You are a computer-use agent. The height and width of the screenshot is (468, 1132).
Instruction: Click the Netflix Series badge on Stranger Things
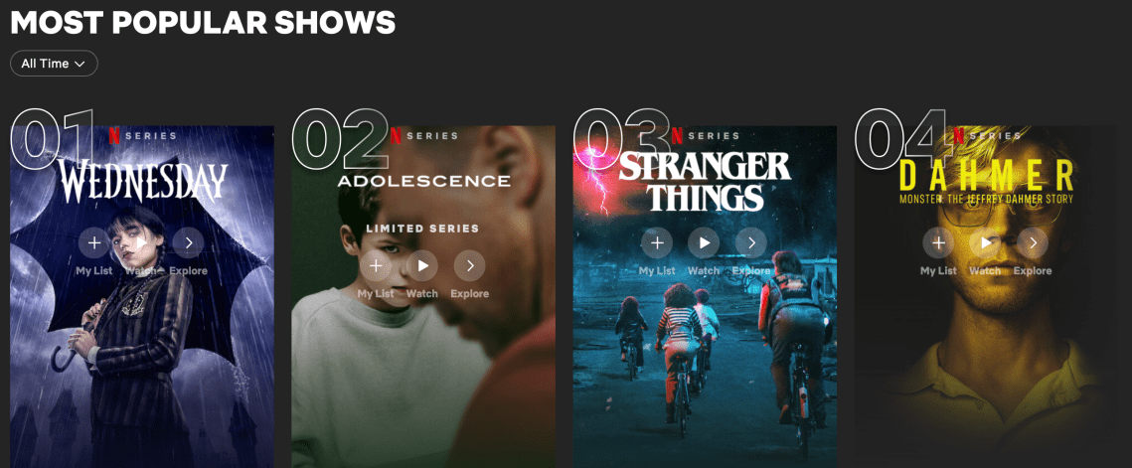706,136
